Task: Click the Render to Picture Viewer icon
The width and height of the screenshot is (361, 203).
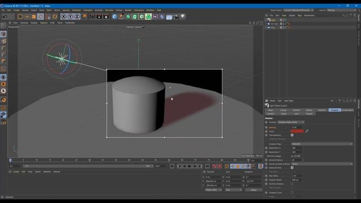Action: click(99, 16)
